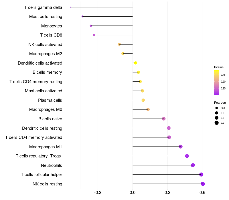Click the NK cells resting data point
This screenshot has height=200, width=229.
[203, 184]
